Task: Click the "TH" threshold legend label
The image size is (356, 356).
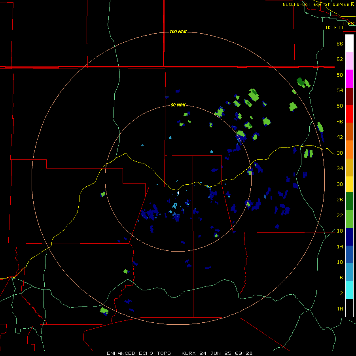Action: (x=340, y=309)
